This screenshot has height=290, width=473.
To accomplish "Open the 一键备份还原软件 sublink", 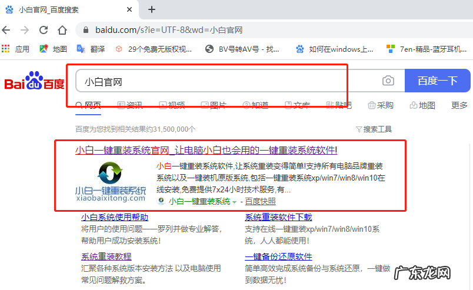I will 278,256.
